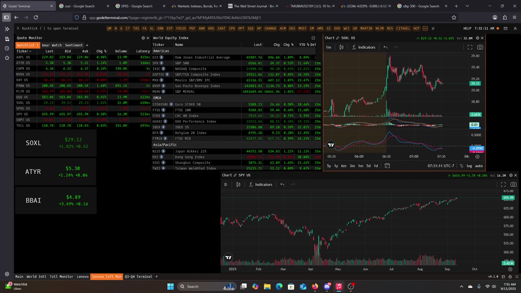
Task: Open the Lenovo workspace tab
Action: 83,277
